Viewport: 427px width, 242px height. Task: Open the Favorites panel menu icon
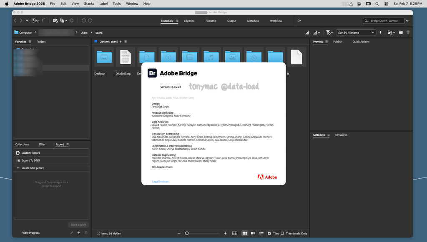click(x=30, y=42)
